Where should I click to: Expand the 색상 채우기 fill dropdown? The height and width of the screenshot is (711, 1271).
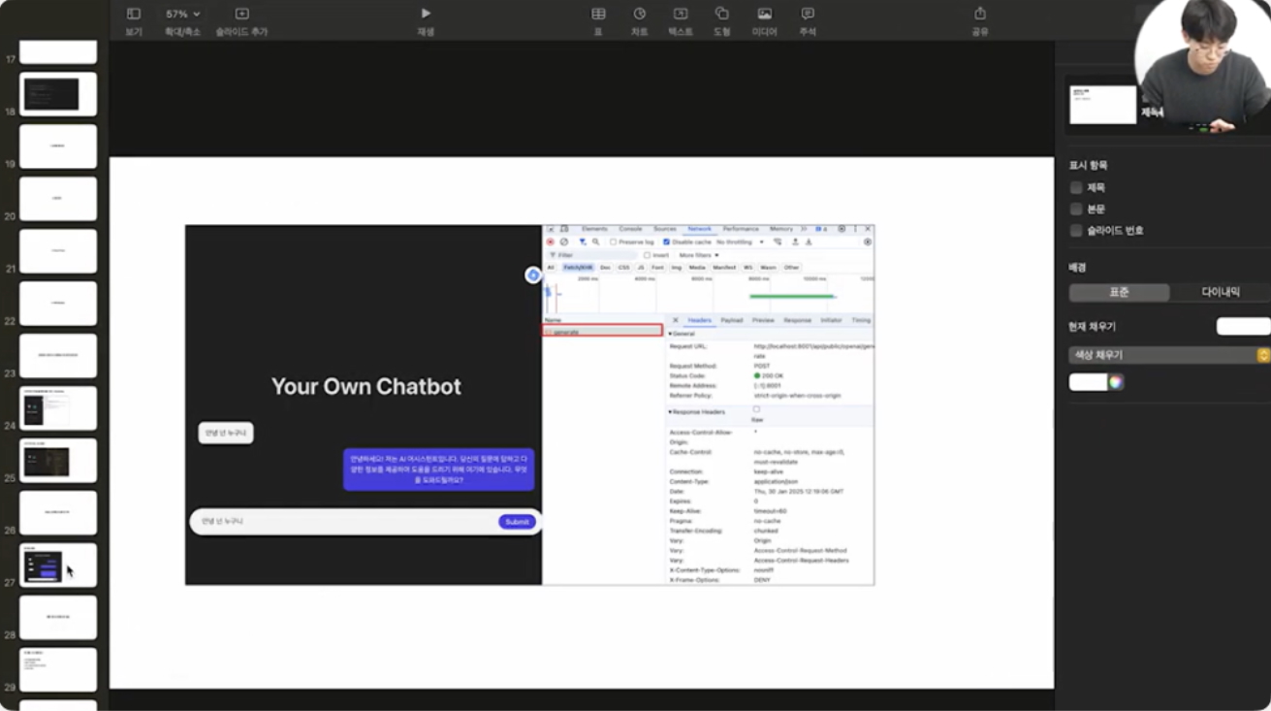point(1168,355)
